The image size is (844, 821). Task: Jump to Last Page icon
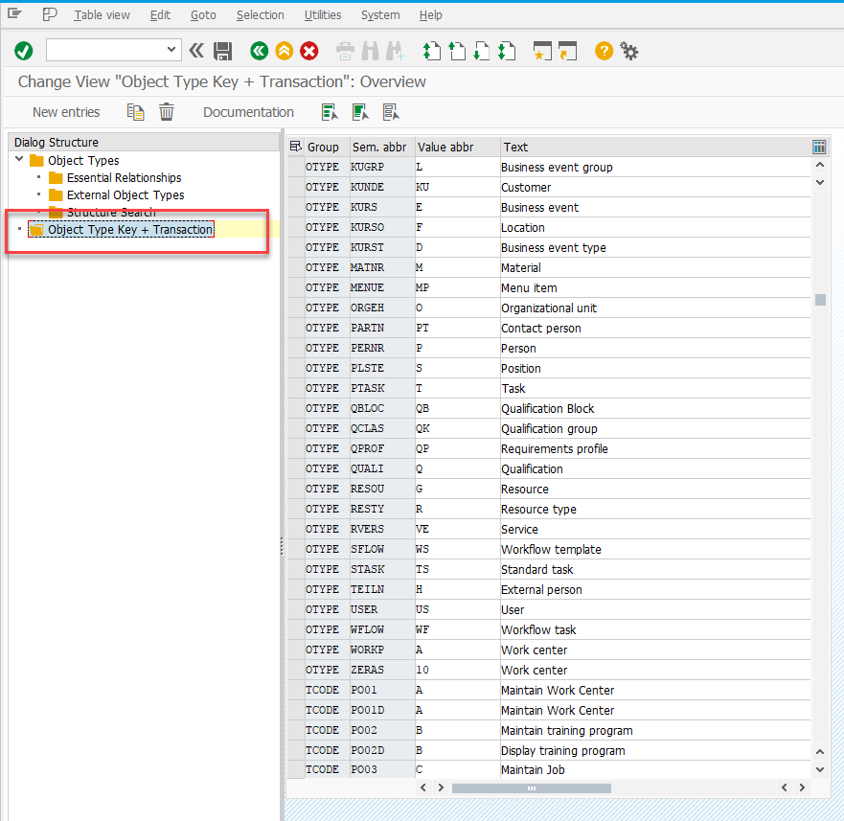click(507, 51)
